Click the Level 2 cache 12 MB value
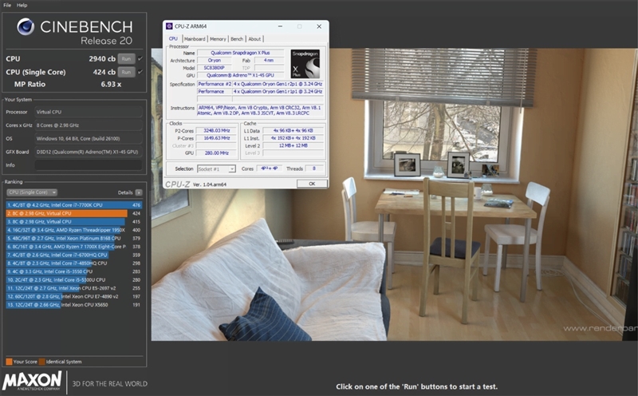This screenshot has width=638, height=396. coord(293,145)
